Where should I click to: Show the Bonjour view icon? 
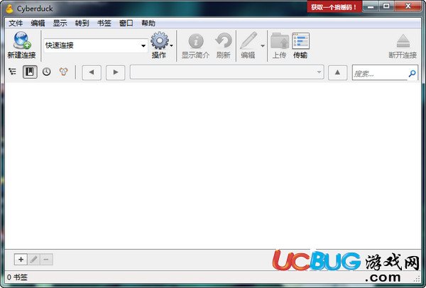point(64,72)
